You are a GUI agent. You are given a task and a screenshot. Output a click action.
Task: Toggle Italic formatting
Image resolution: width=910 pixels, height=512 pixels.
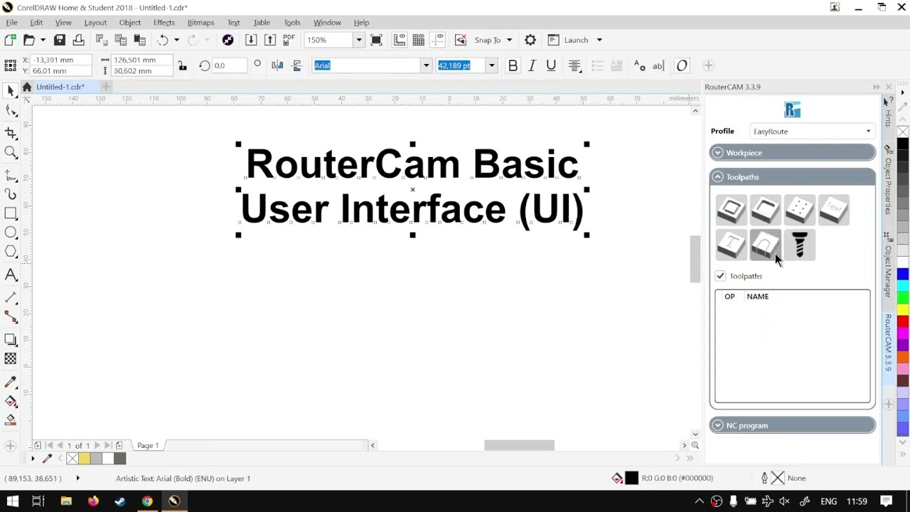point(532,65)
